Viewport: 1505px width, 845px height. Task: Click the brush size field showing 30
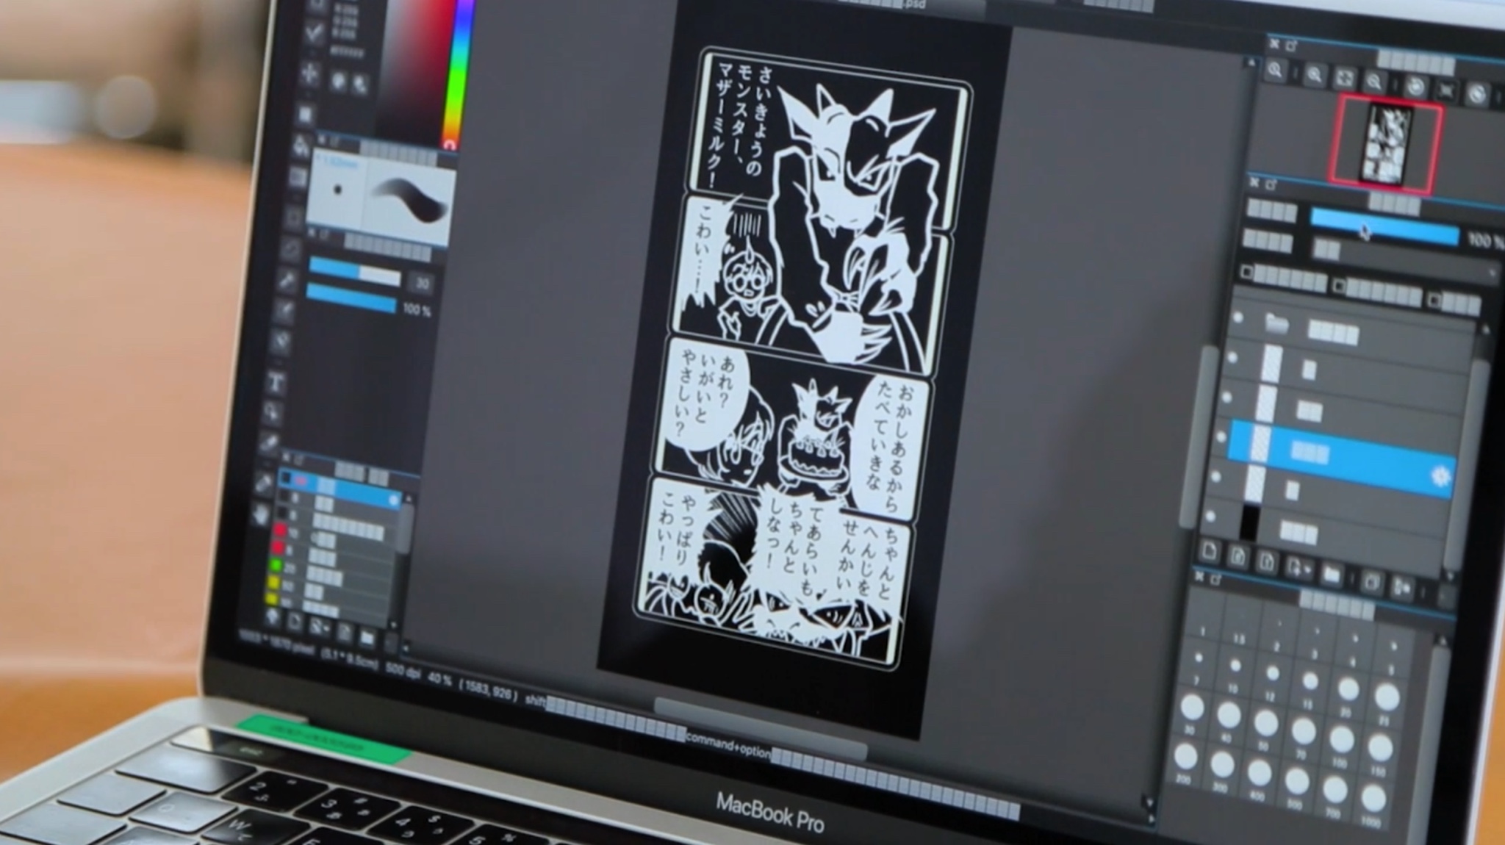tap(423, 283)
